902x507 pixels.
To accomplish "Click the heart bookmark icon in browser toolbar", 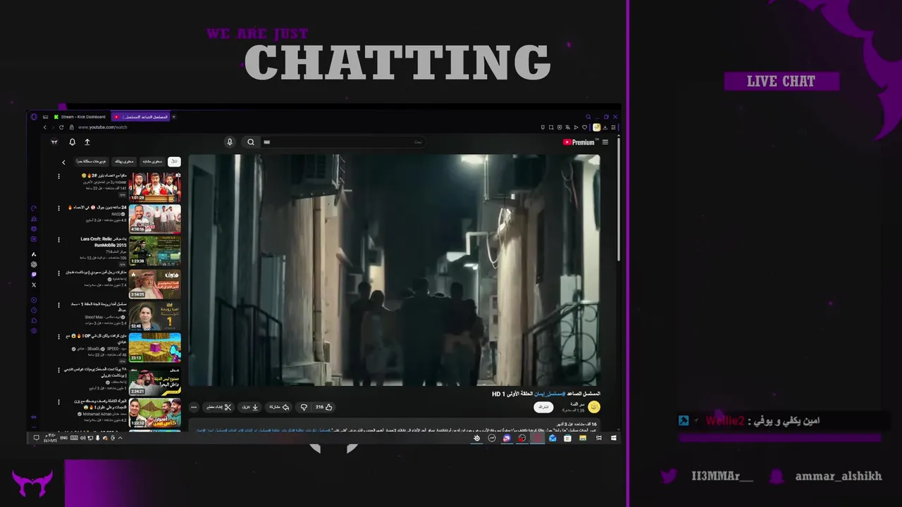I will pos(584,127).
